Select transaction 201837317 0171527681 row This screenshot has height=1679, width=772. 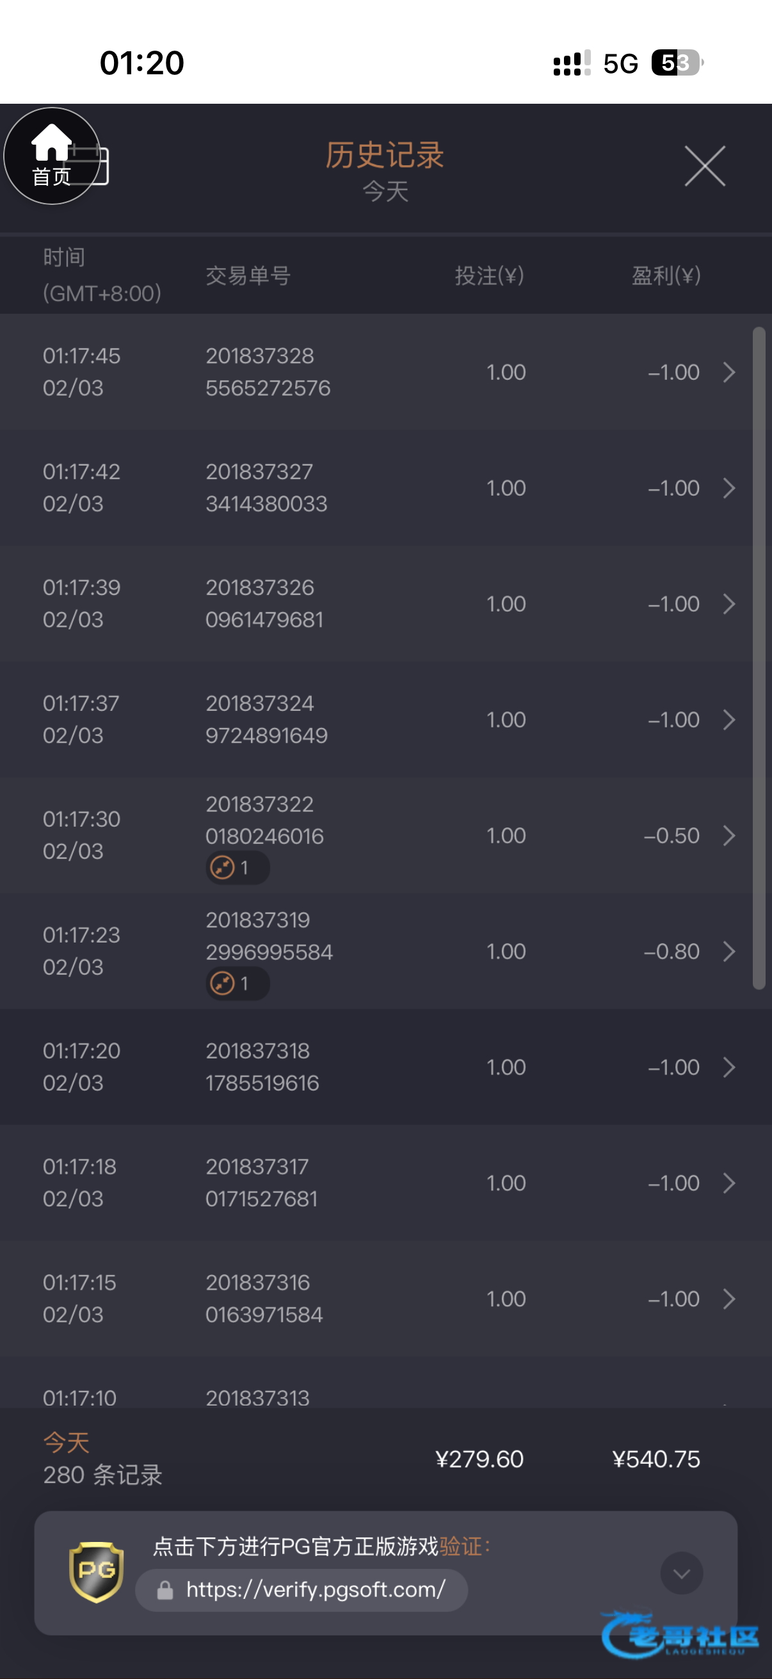pyautogui.click(x=261, y=1182)
